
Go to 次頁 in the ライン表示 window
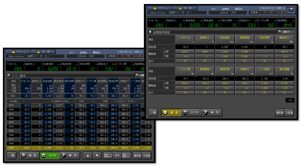pyautogui.click(x=146, y=156)
